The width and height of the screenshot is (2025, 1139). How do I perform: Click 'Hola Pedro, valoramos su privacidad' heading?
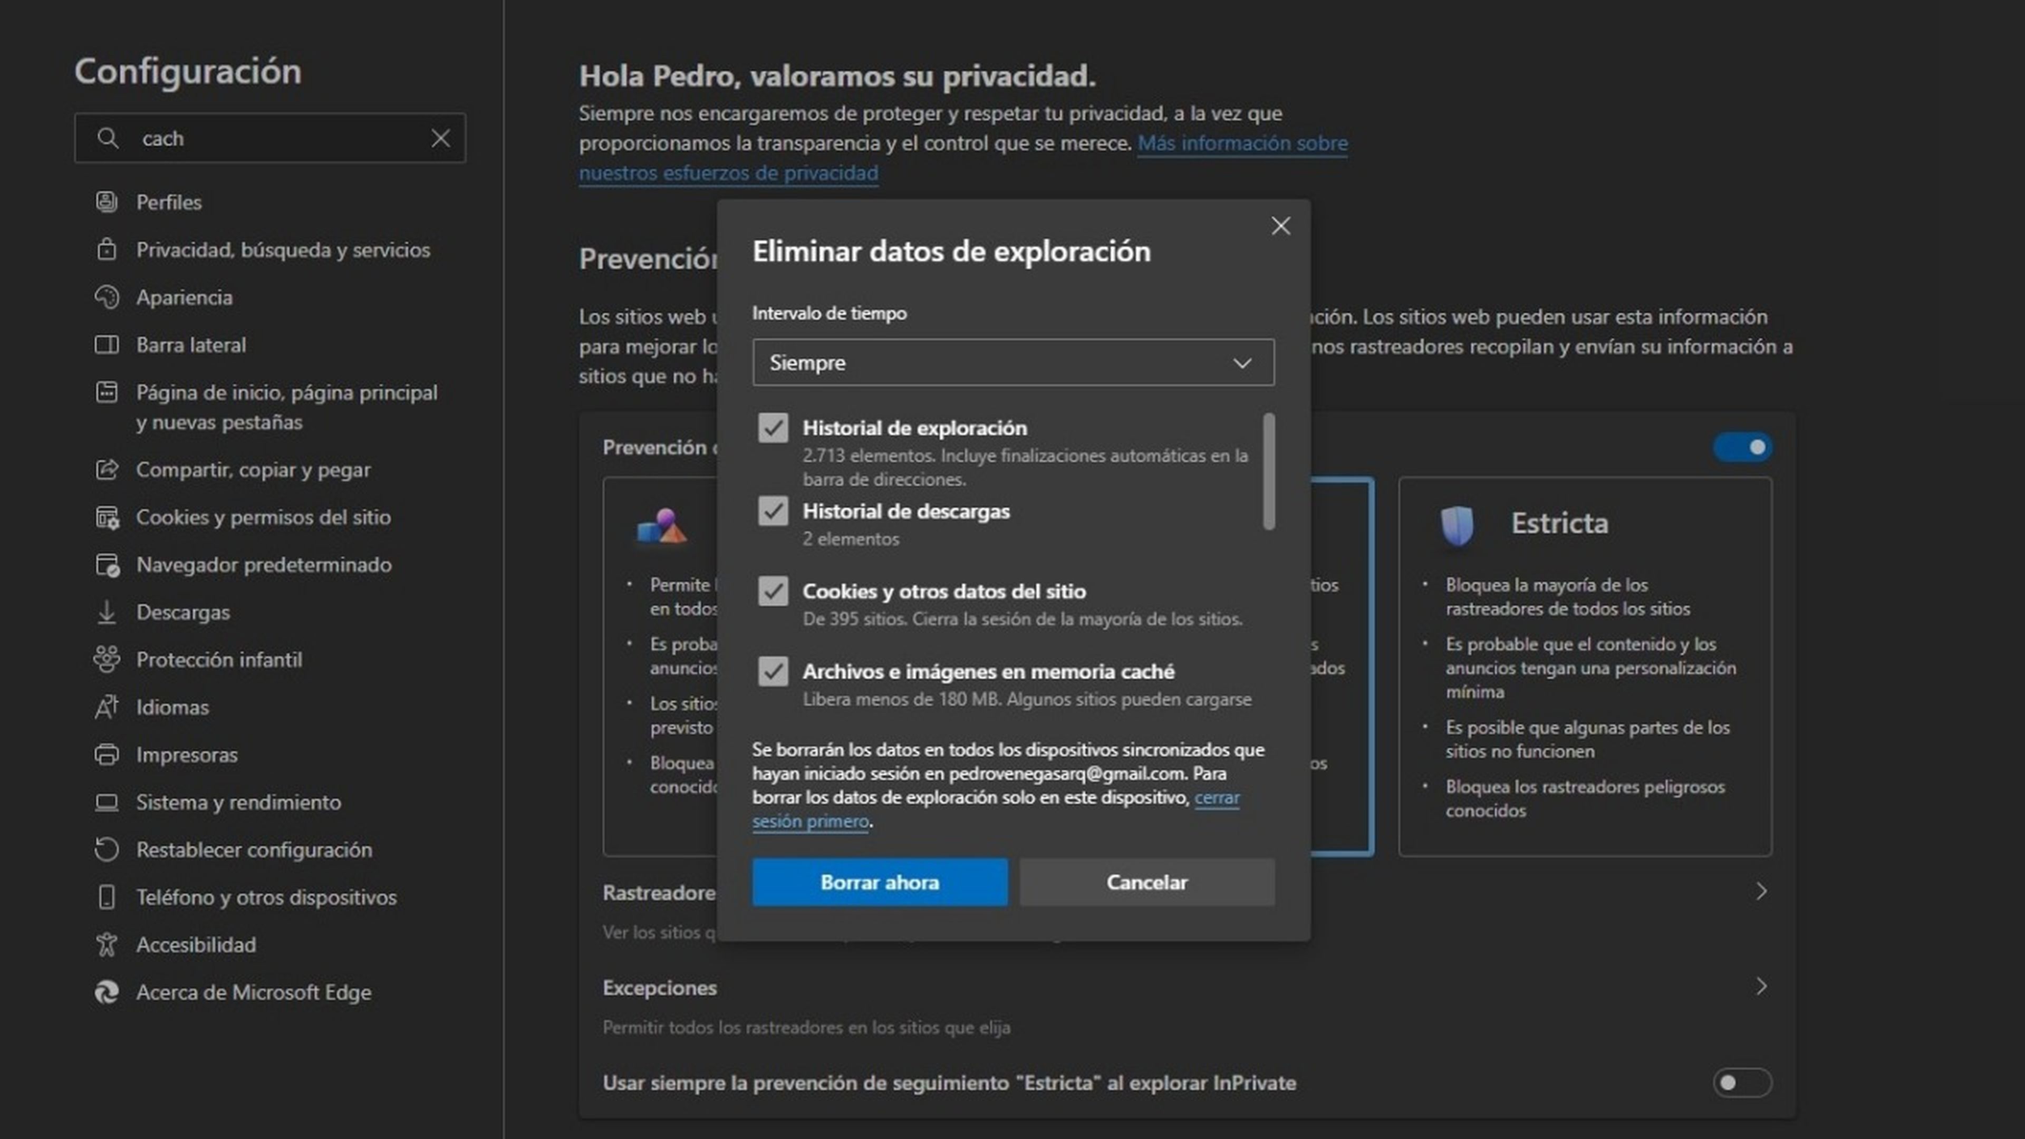pyautogui.click(x=837, y=76)
